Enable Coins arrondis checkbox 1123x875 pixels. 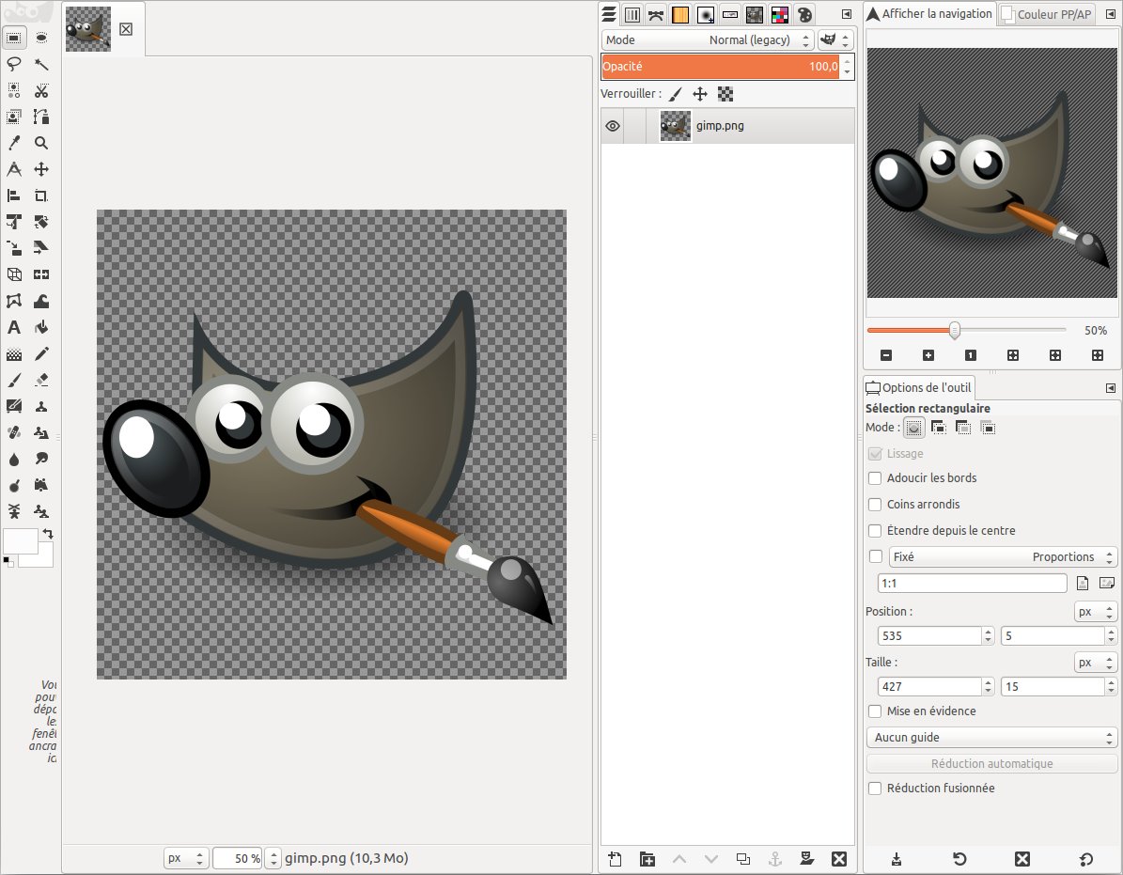[x=875, y=505]
